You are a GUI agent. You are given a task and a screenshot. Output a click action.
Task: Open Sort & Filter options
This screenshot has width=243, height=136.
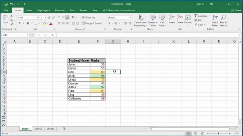coord(215,21)
